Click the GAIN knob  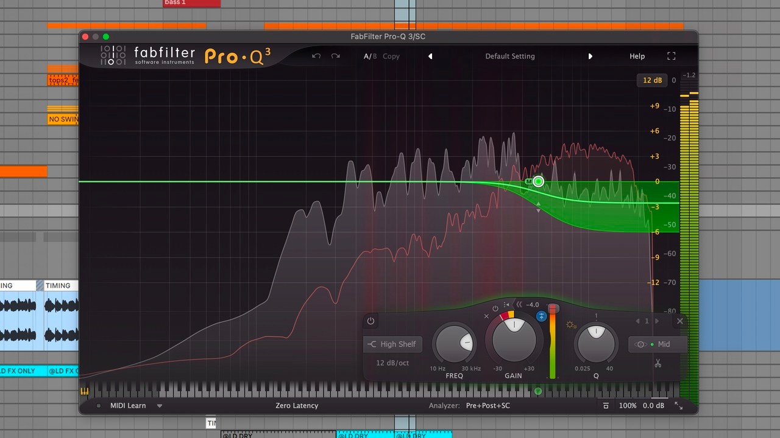[513, 339]
